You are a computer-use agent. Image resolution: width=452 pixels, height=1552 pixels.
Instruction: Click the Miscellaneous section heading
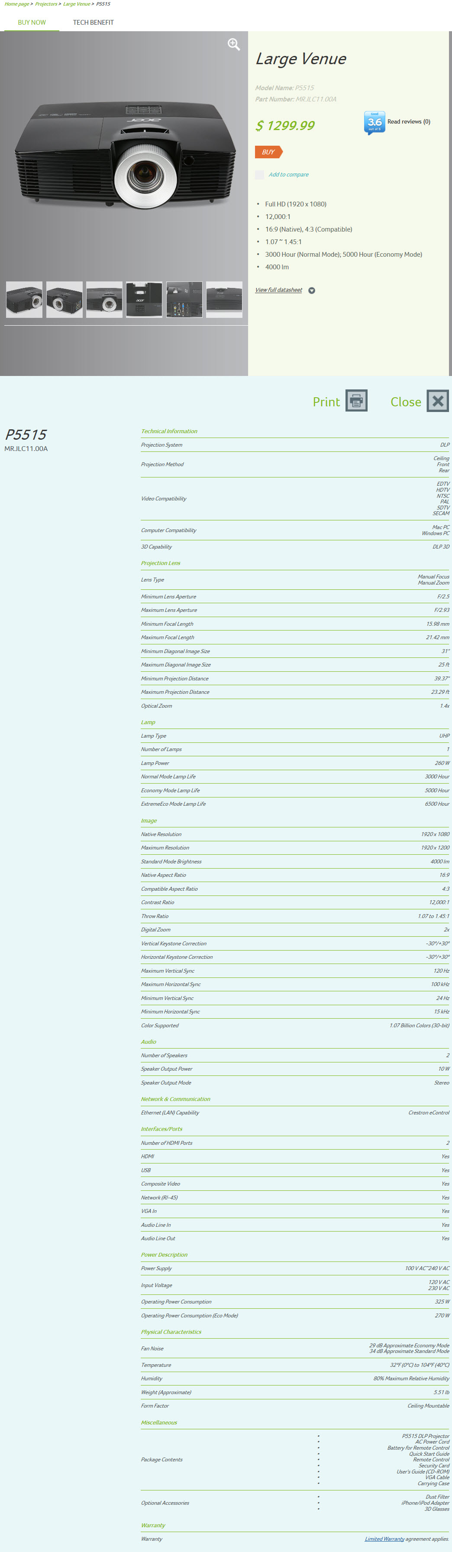(x=159, y=1422)
